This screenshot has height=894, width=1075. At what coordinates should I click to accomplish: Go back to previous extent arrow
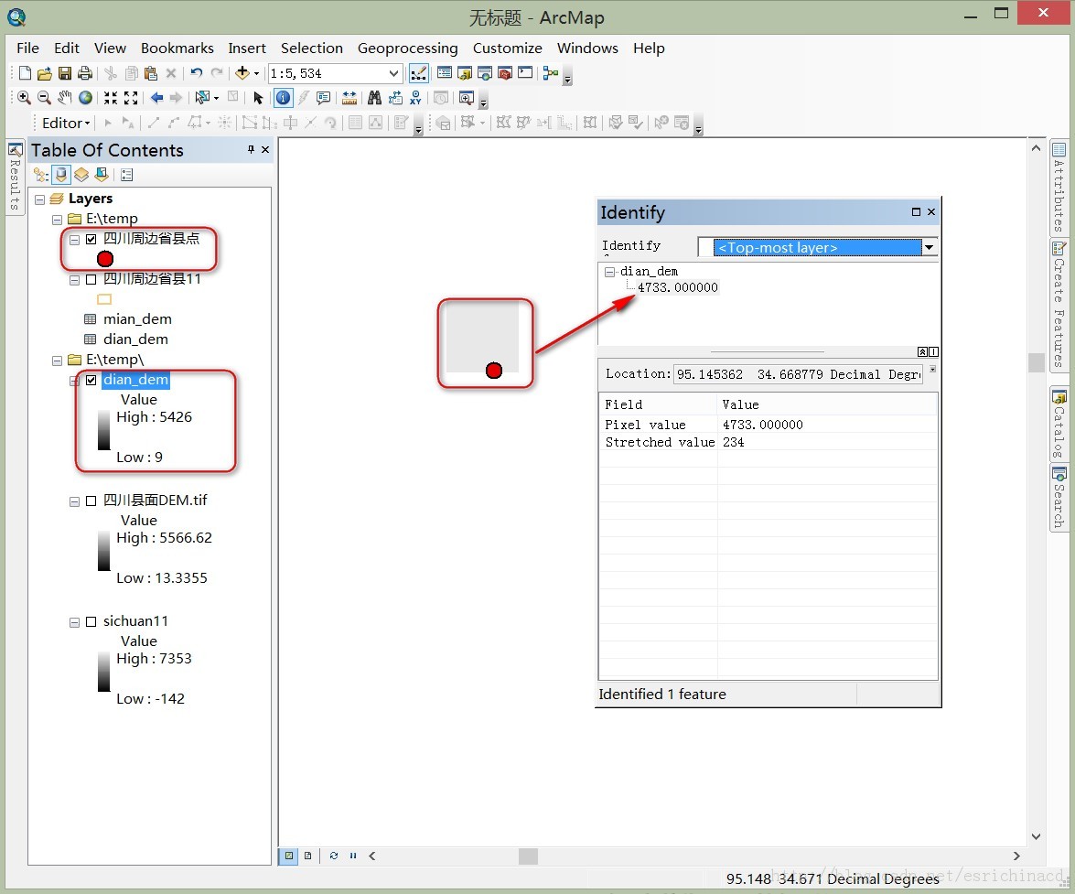(x=157, y=98)
